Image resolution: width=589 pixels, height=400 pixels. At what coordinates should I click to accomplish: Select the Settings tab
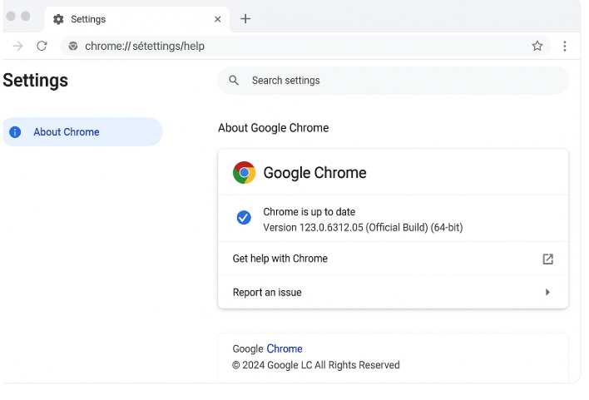[x=136, y=19]
